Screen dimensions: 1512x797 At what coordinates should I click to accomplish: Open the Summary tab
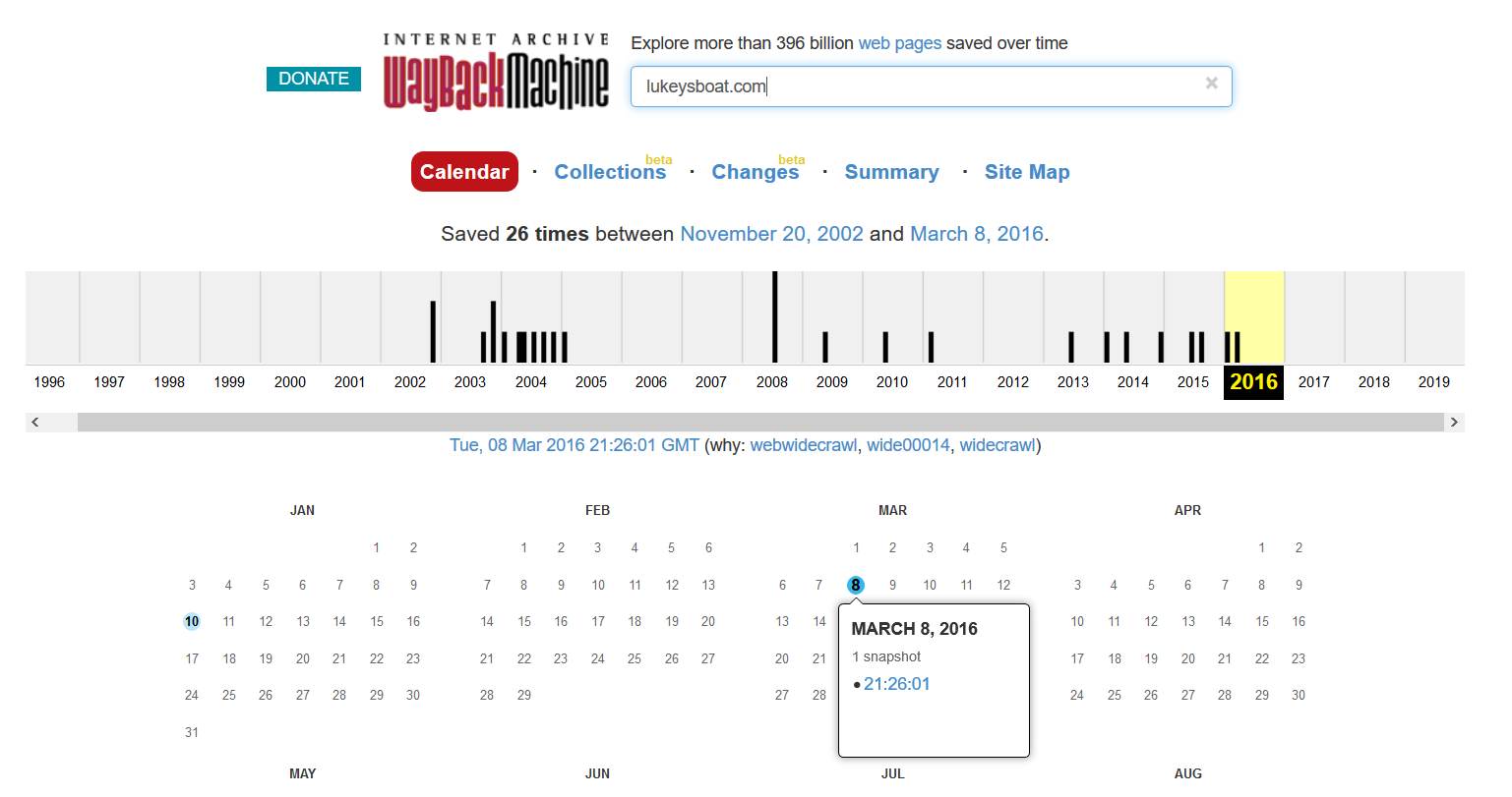click(x=891, y=172)
